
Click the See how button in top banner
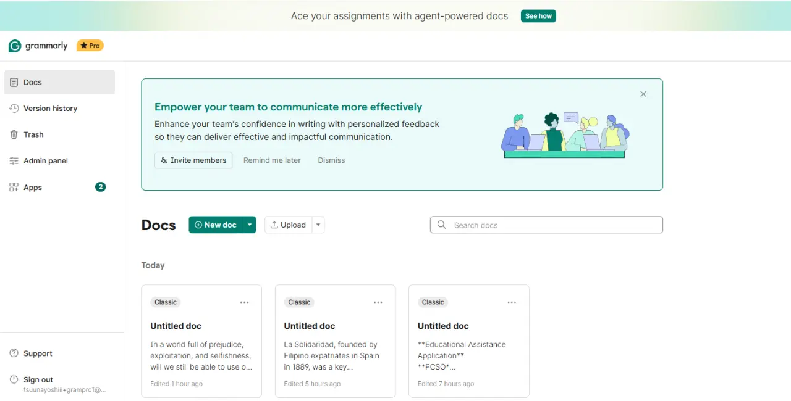point(538,16)
